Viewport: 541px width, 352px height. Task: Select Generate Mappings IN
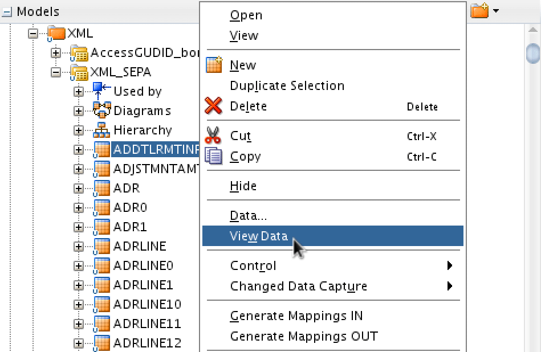[x=332, y=316]
